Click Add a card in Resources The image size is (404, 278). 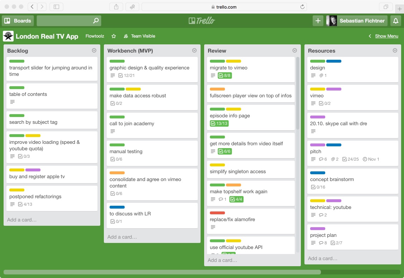pyautogui.click(x=323, y=258)
